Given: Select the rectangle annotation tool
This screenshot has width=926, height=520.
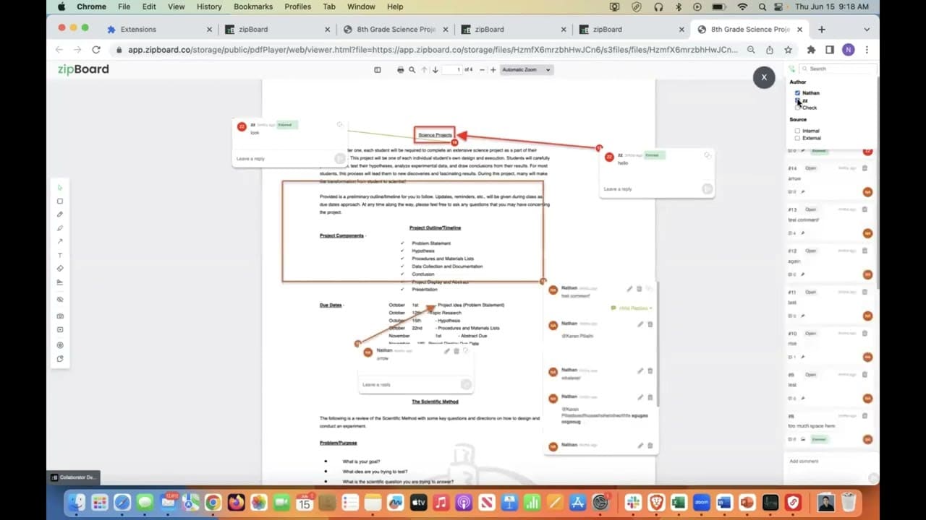Looking at the screenshot, I should [x=60, y=201].
